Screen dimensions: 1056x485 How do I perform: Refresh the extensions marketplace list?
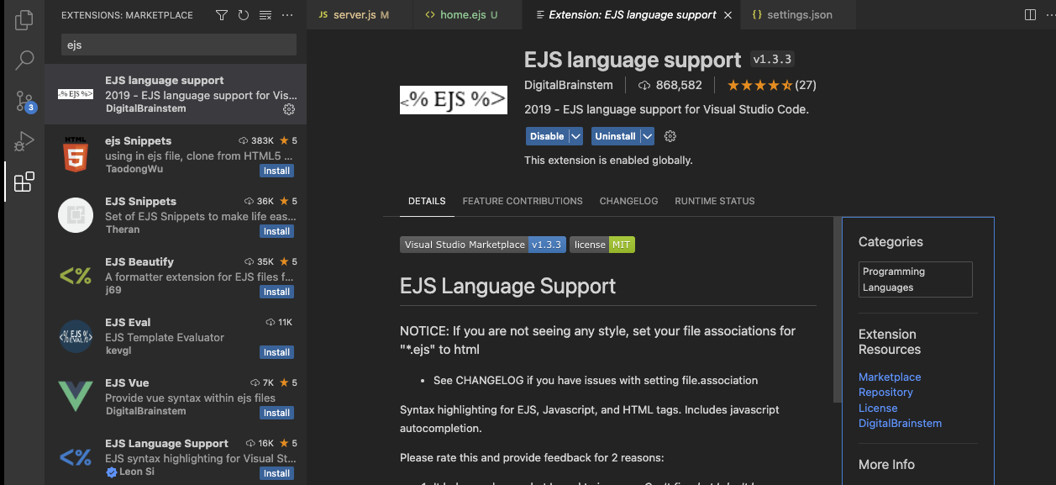click(x=244, y=15)
